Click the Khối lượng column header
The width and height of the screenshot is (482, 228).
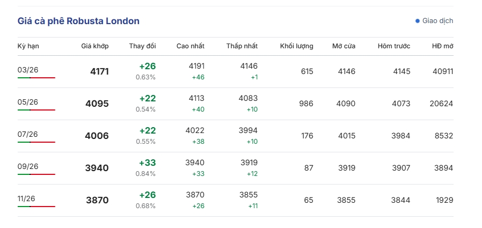(x=296, y=46)
